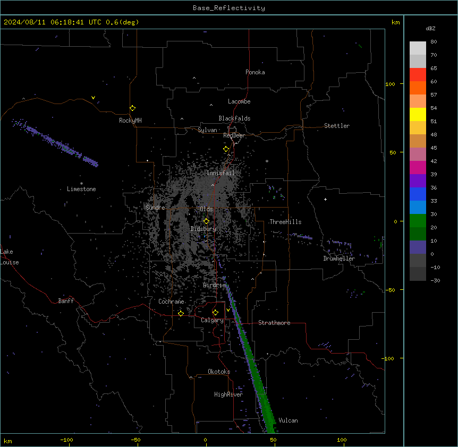Click the HighRiver label
The height and width of the screenshot is (447, 458).
click(228, 394)
